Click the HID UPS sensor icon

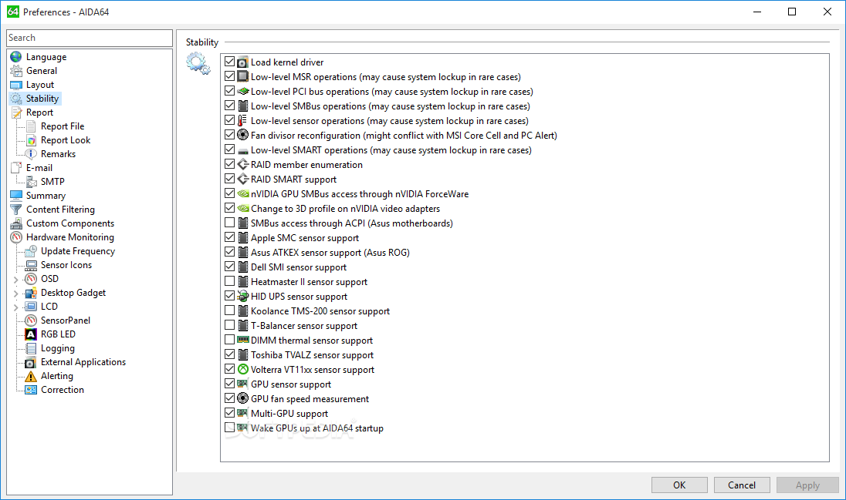pos(243,297)
